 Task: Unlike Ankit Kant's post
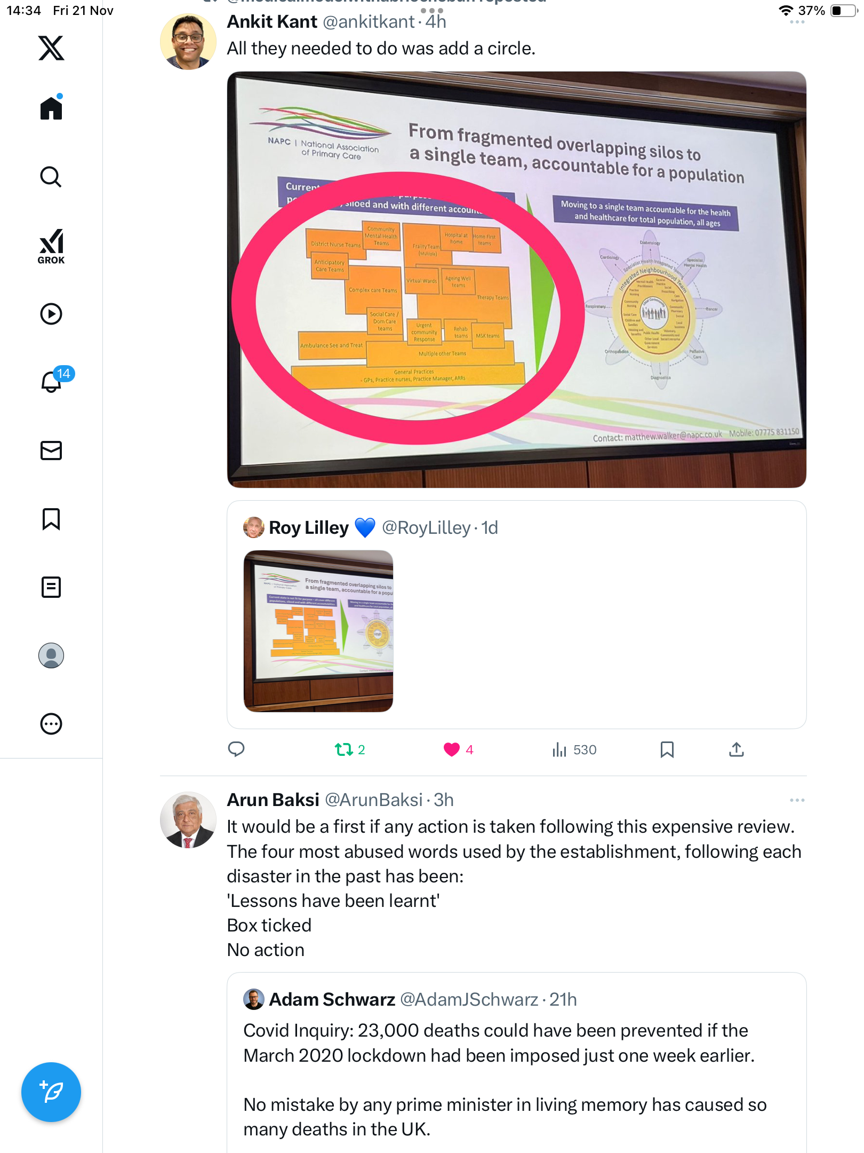coord(458,750)
